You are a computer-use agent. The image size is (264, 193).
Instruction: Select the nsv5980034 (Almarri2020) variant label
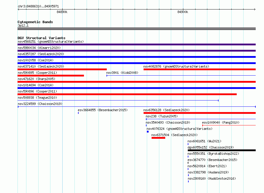pos(39,48)
